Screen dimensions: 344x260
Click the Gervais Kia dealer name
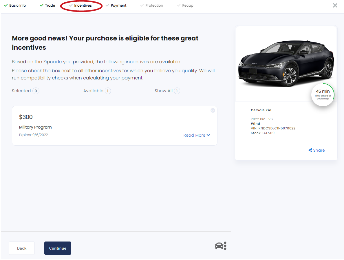coord(261,110)
